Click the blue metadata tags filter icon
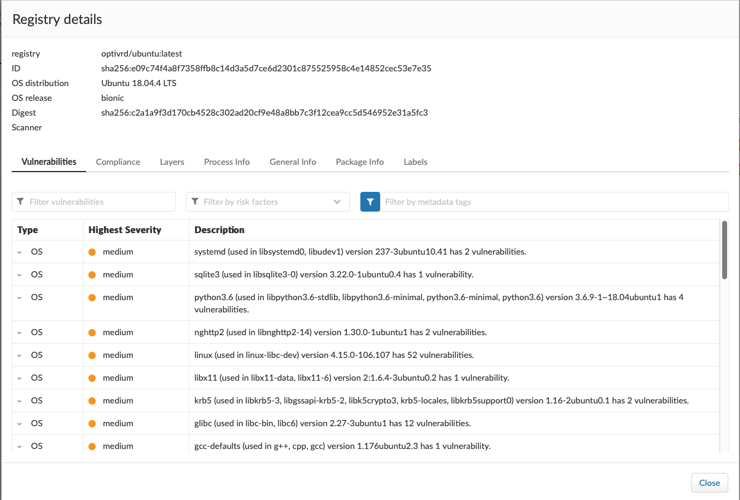 point(370,202)
